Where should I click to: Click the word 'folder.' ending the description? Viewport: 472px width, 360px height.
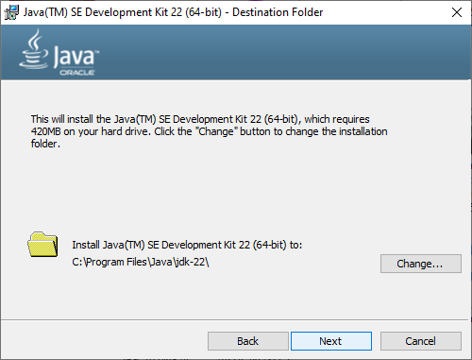[45, 144]
